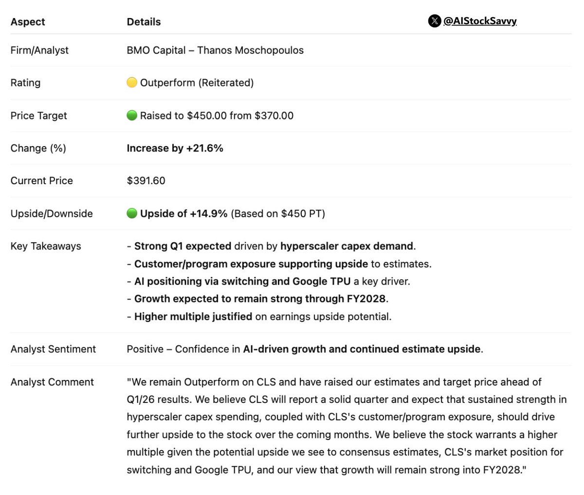Image resolution: width=584 pixels, height=495 pixels.
Task: Click the Key Takeaways row label
Action: point(46,246)
